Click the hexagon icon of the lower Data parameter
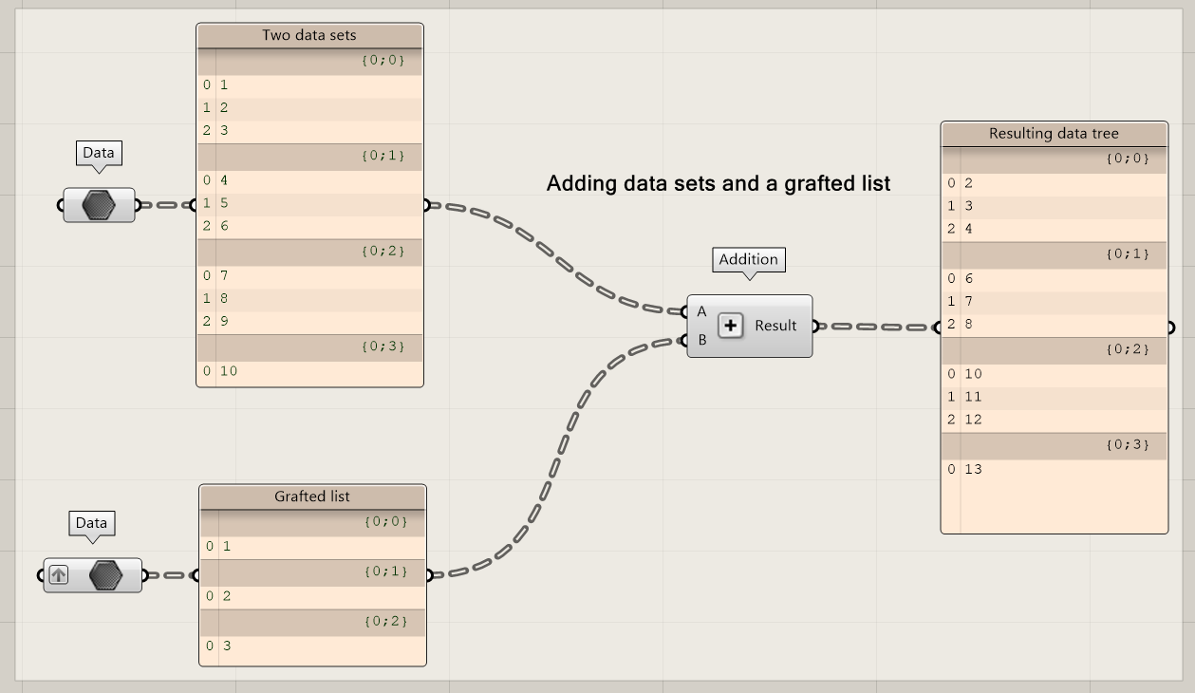Viewport: 1195px width, 693px height. (106, 575)
